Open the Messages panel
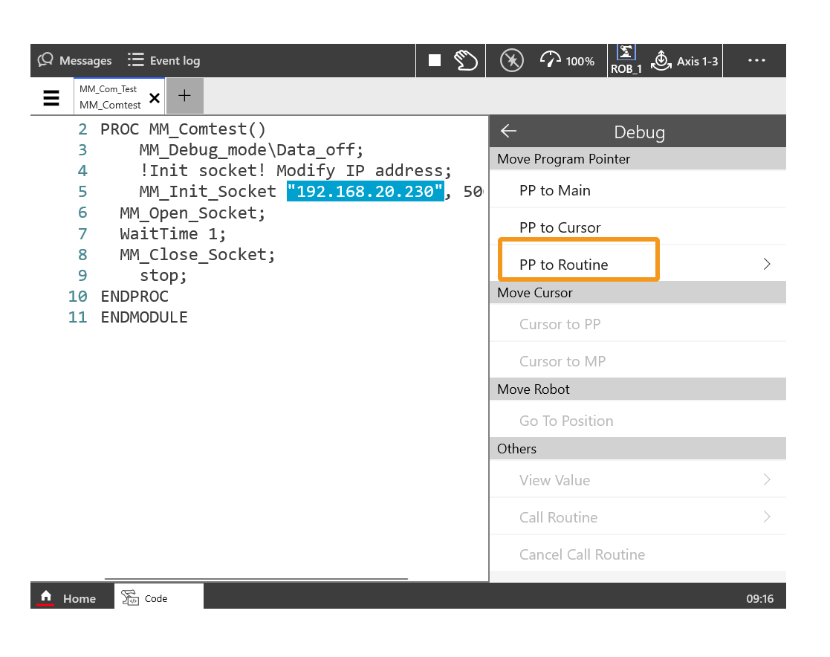The image size is (830, 657). pyautogui.click(x=75, y=61)
